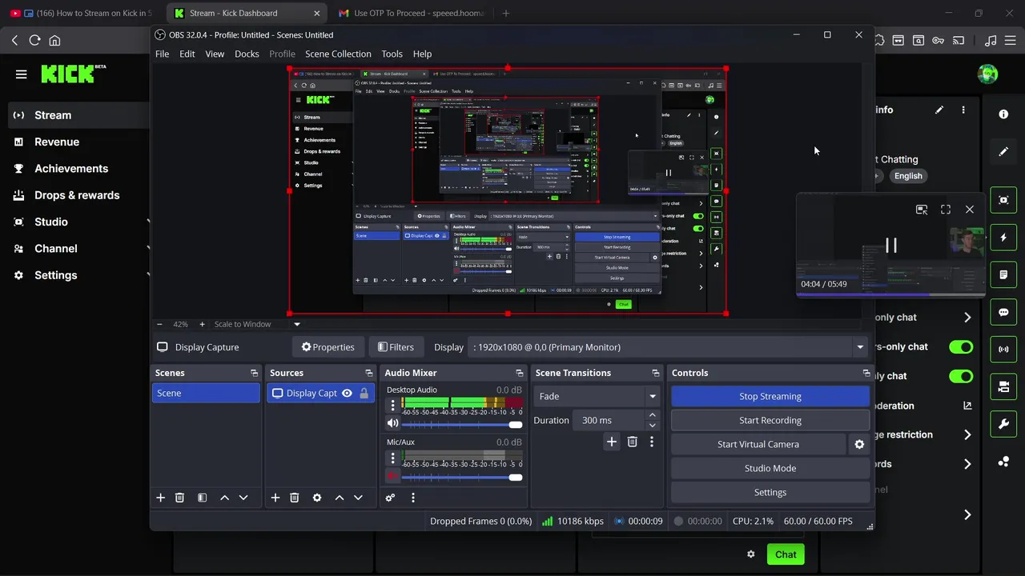Image resolution: width=1025 pixels, height=576 pixels.
Task: Move source down arrow in Sources dock
Action: pyautogui.click(x=358, y=498)
